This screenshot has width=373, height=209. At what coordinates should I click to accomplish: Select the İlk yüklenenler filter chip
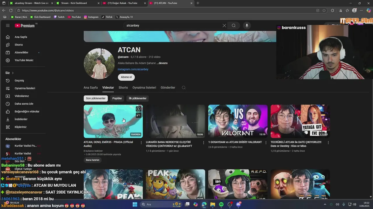click(x=138, y=98)
